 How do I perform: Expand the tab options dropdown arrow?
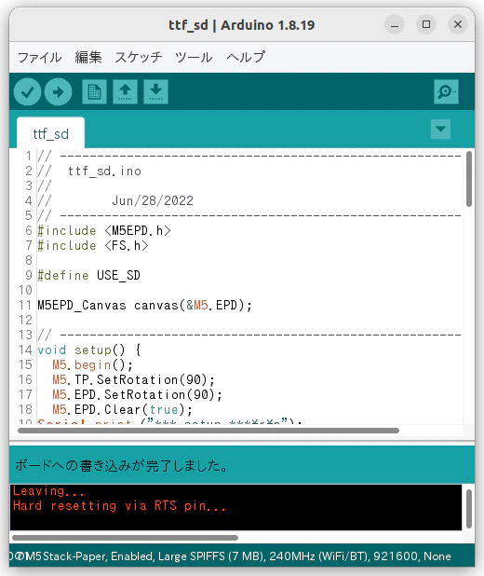pyautogui.click(x=440, y=129)
